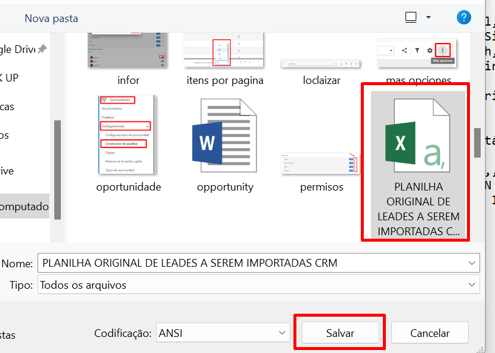Click the 'infor' file name label
This screenshot has width=495, height=353.
point(128,80)
